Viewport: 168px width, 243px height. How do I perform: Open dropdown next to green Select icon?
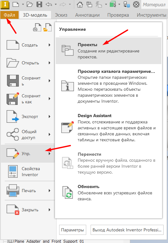click(119, 4)
